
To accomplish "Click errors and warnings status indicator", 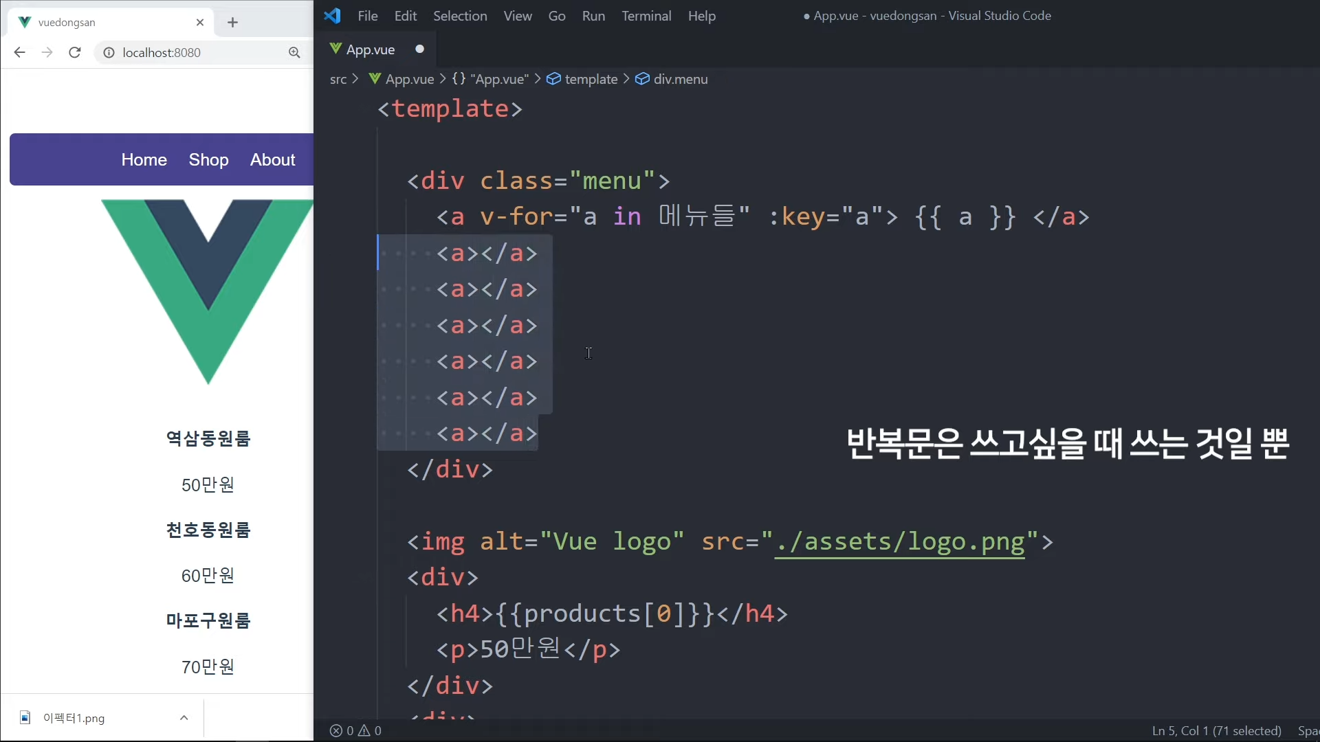I will point(355,730).
